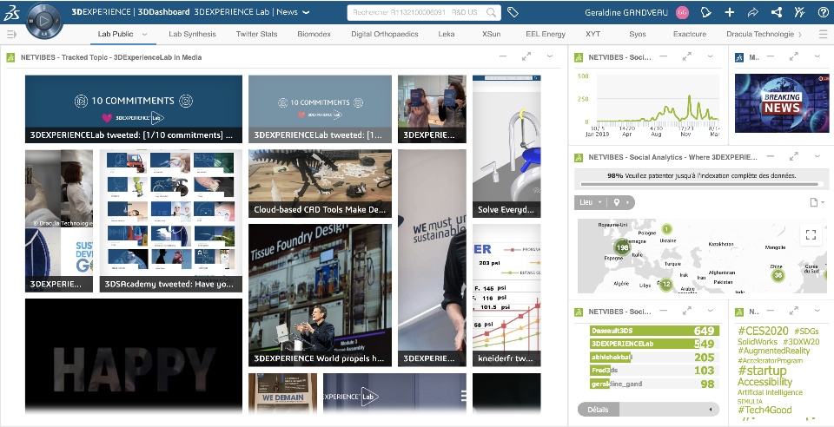Switch to the Lab Synthesis tab
The height and width of the screenshot is (427, 834).
[x=192, y=34]
